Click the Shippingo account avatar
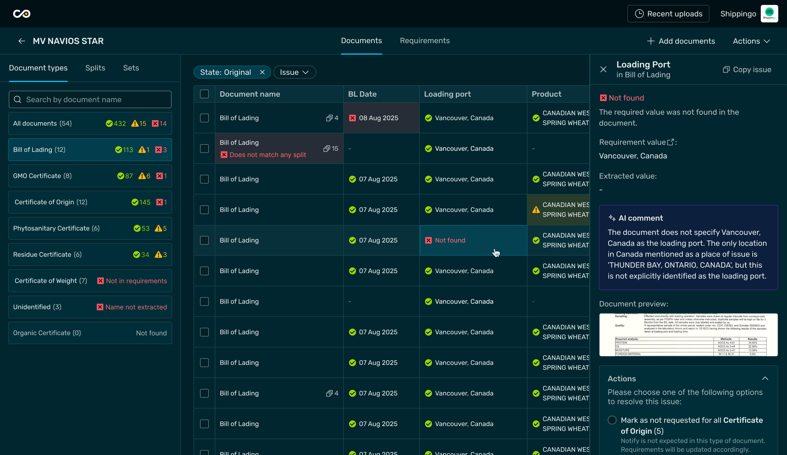Screen dimensions: 787x455 coord(769,14)
